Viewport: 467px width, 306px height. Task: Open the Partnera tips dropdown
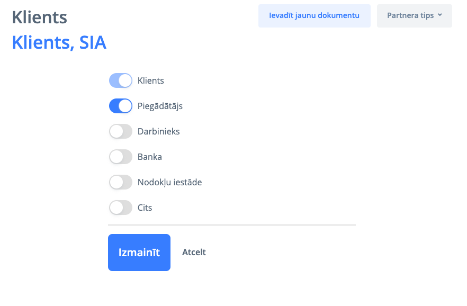tap(411, 15)
